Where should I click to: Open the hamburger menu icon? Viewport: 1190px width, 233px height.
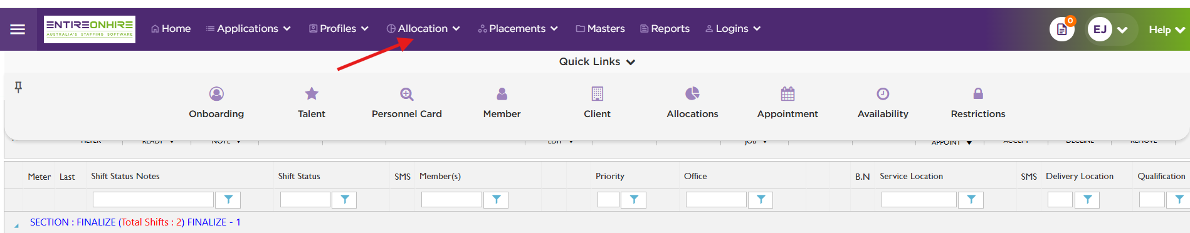[18, 29]
